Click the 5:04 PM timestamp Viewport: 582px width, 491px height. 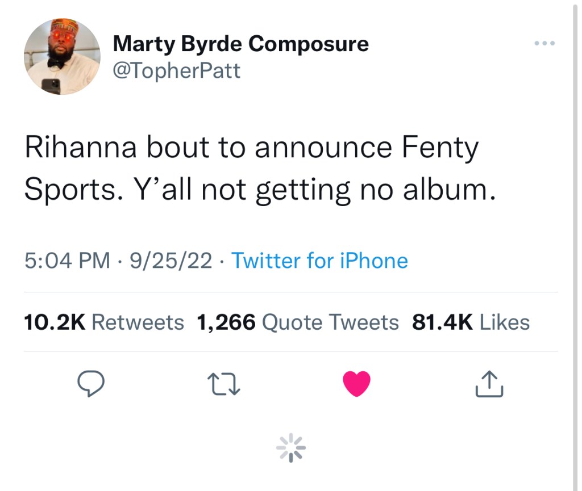point(67,261)
